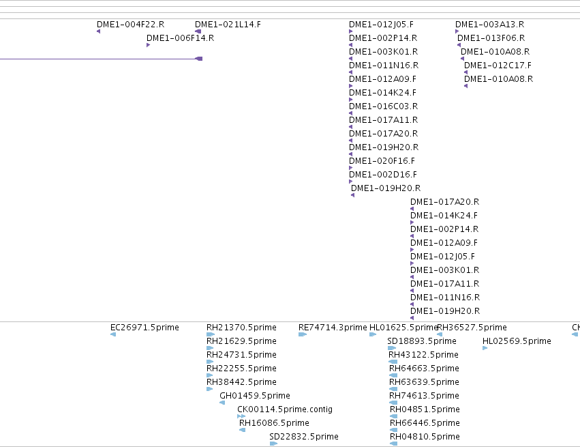This screenshot has width=580, height=447.
Task: Select the RE74714.3prime label
Action: 333,328
